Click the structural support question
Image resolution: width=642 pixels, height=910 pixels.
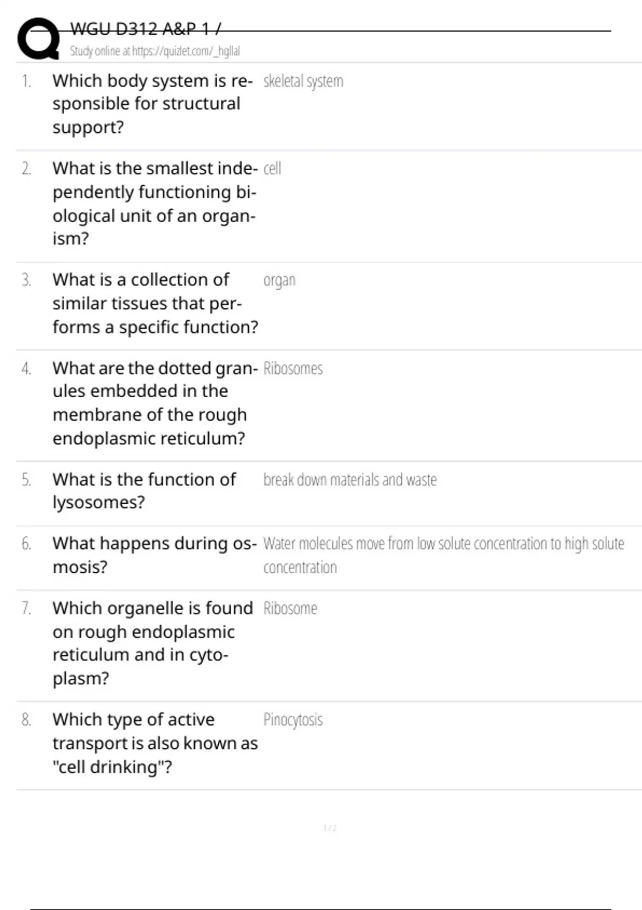click(152, 104)
